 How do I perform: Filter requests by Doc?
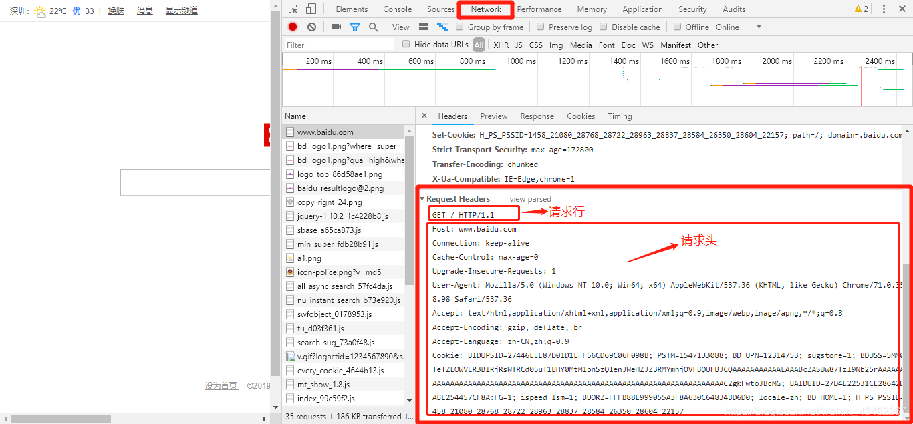[x=628, y=45]
